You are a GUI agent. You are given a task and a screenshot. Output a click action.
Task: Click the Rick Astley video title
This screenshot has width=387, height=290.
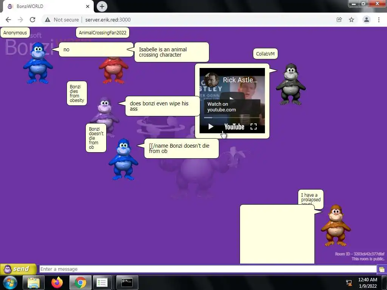(240, 80)
